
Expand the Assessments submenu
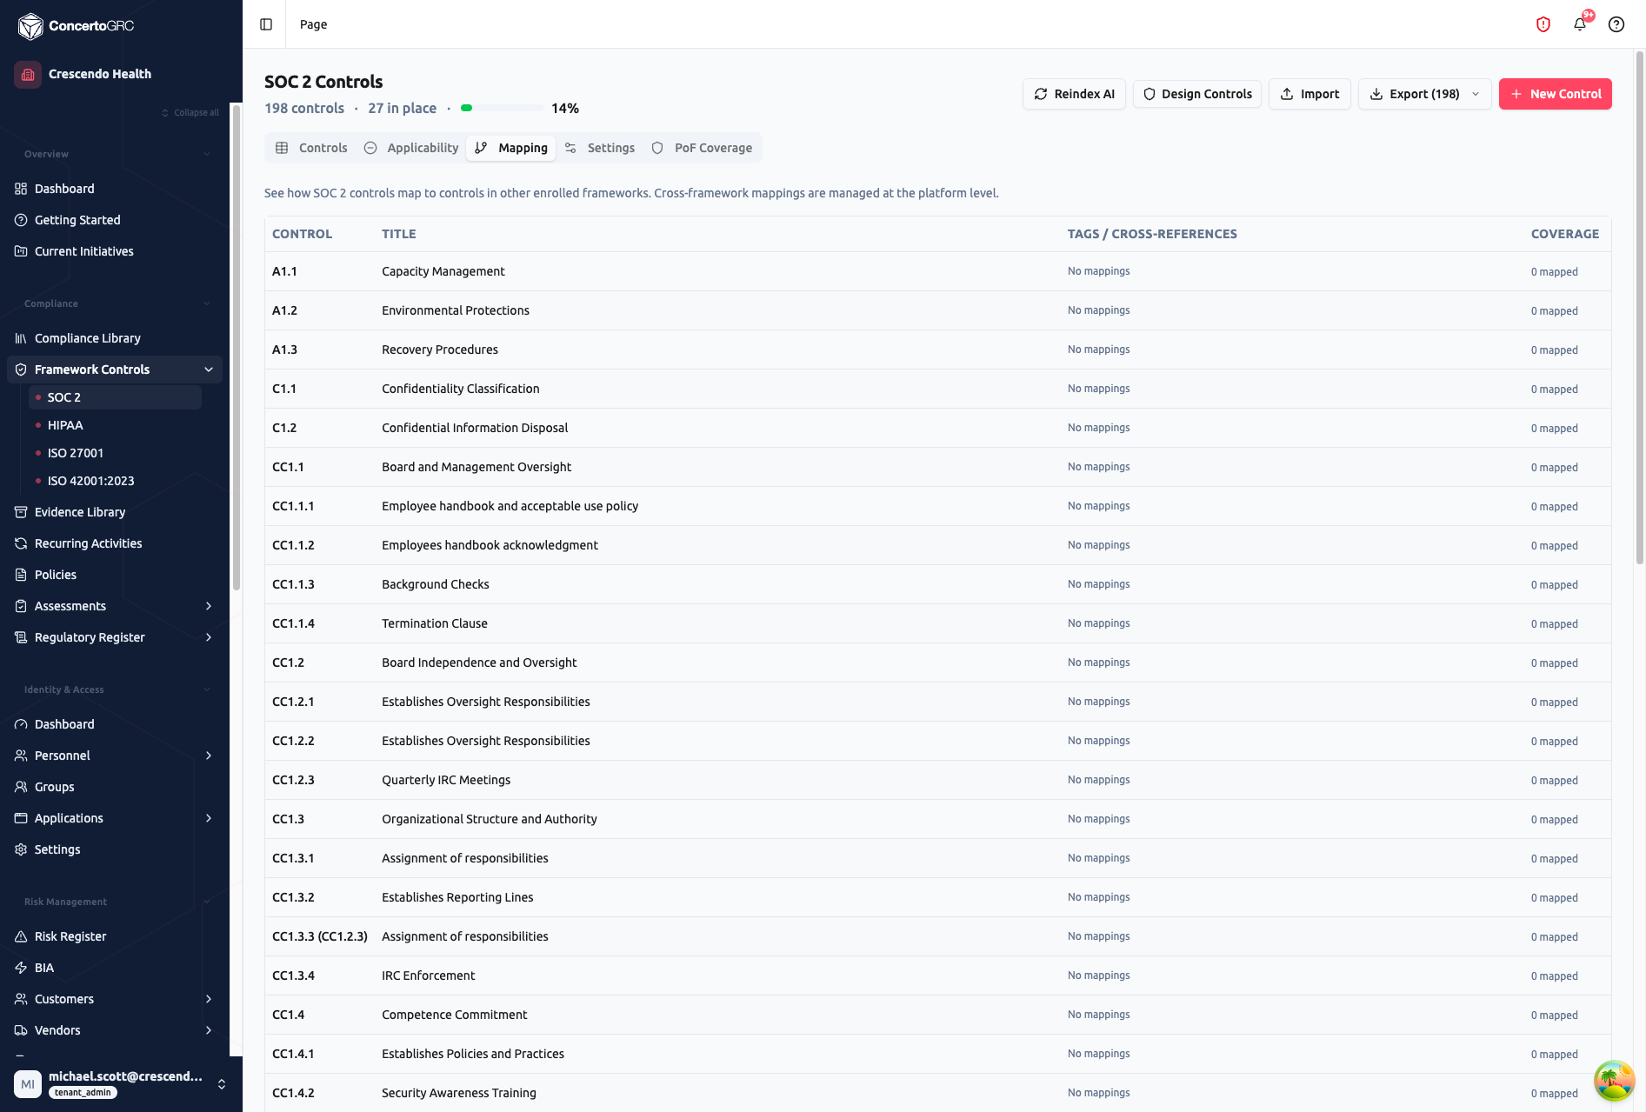click(x=209, y=606)
